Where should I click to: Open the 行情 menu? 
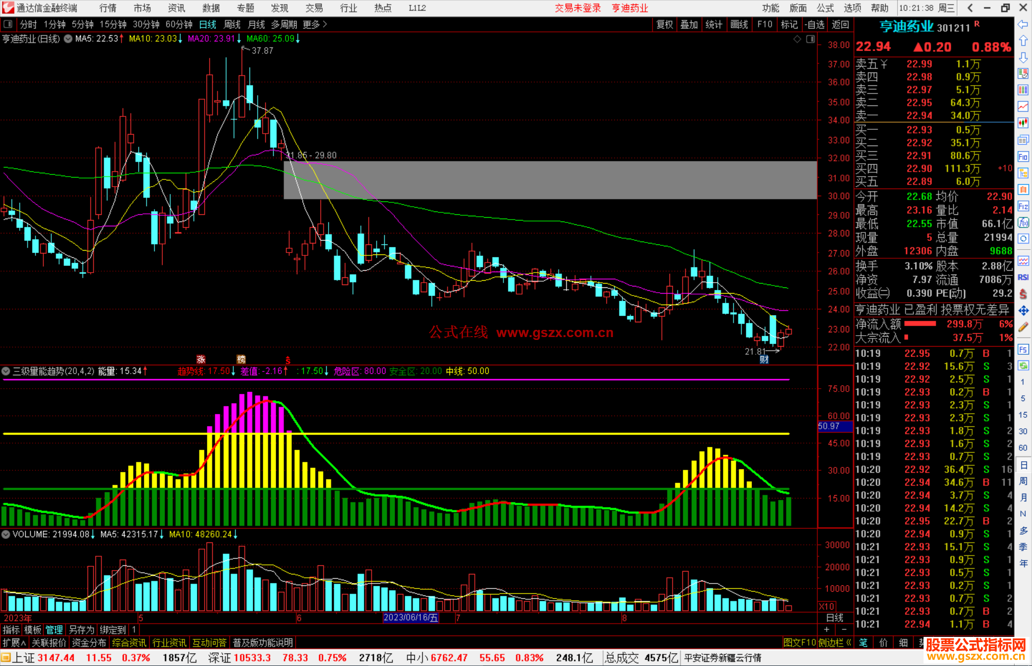point(108,8)
